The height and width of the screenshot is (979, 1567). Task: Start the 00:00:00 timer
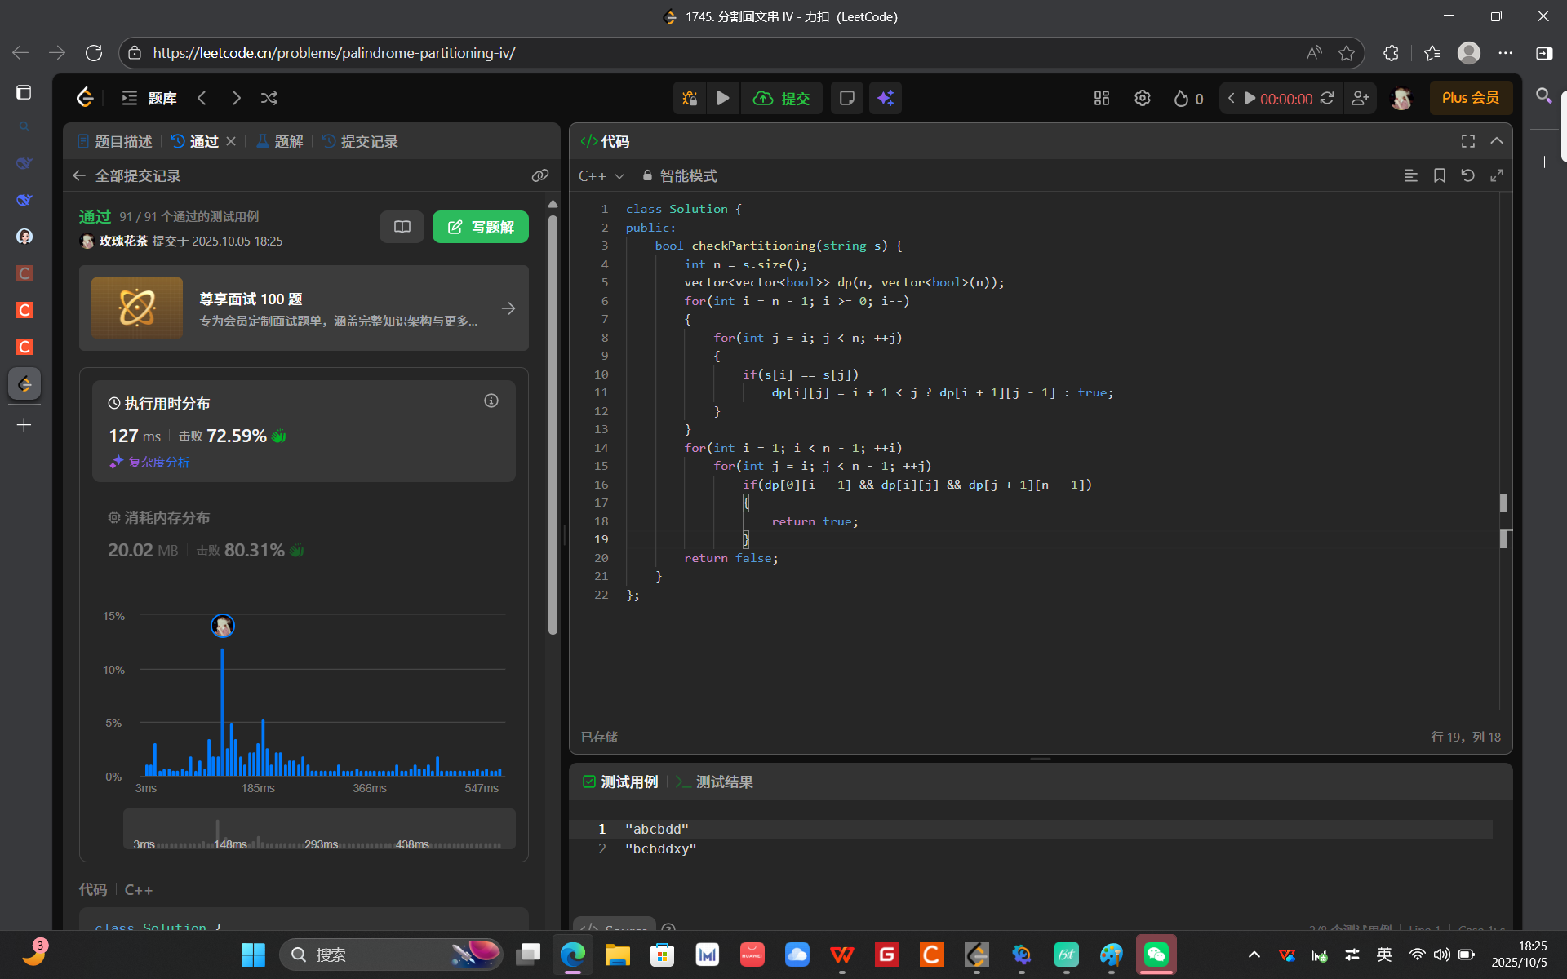tap(1250, 99)
